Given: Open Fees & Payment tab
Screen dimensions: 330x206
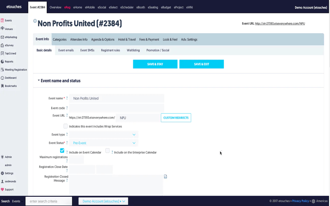Looking at the screenshot, I should click(x=149, y=39).
